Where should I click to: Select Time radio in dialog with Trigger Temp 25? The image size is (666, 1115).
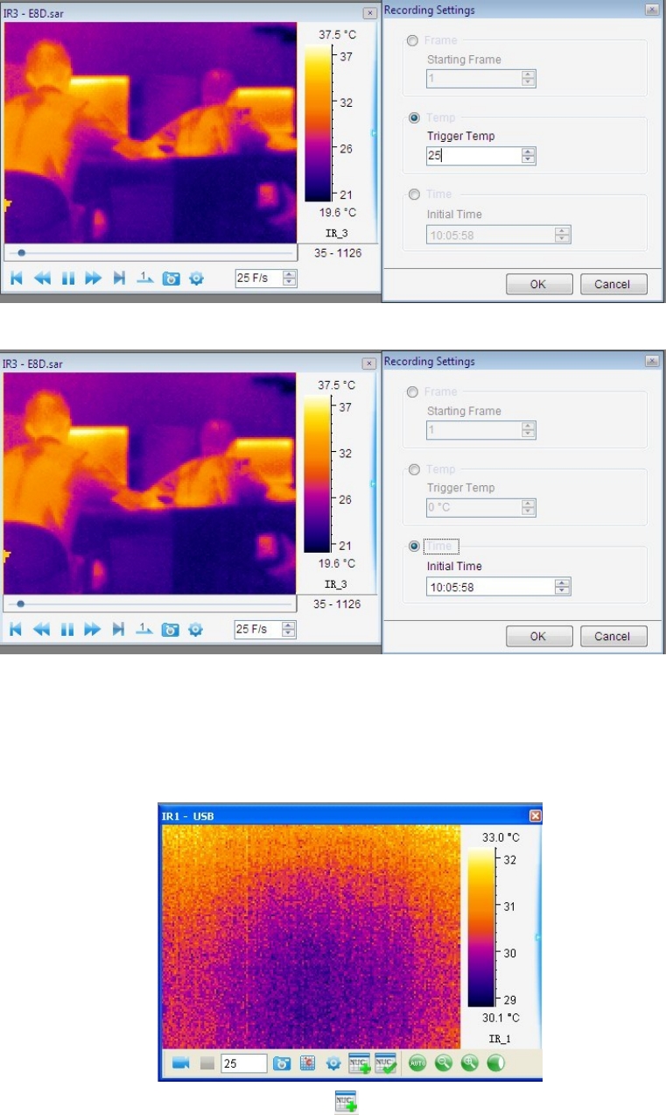click(x=412, y=194)
